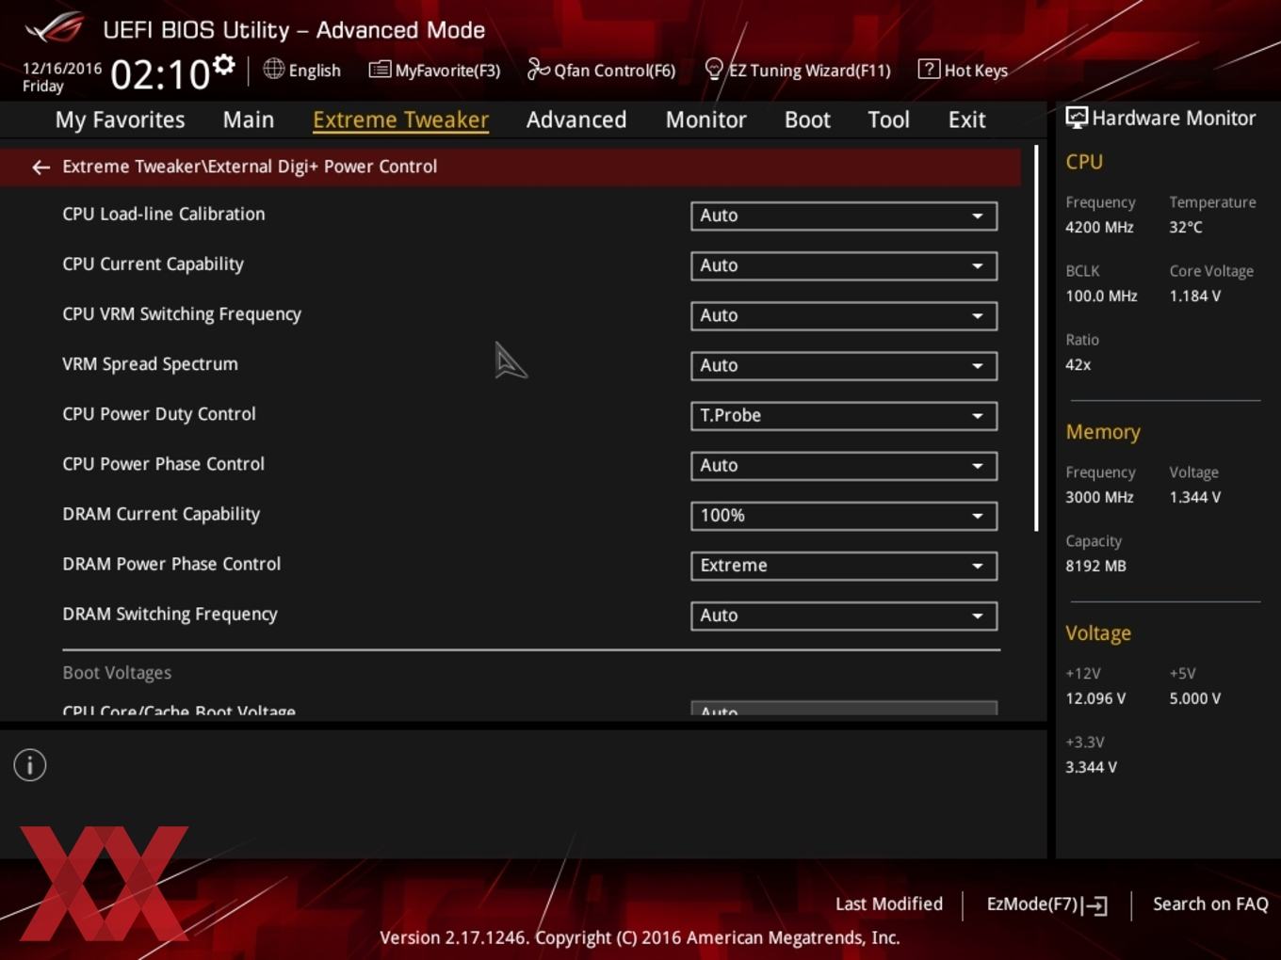Click the MyFavorite list icon
Viewport: 1281px width, 960px height.
click(x=380, y=70)
